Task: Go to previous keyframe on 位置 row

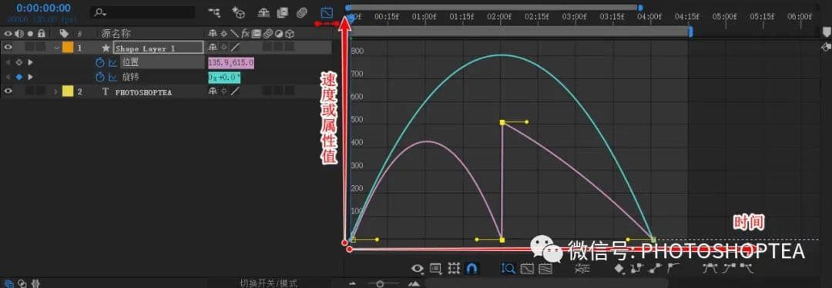Action: coord(8,62)
